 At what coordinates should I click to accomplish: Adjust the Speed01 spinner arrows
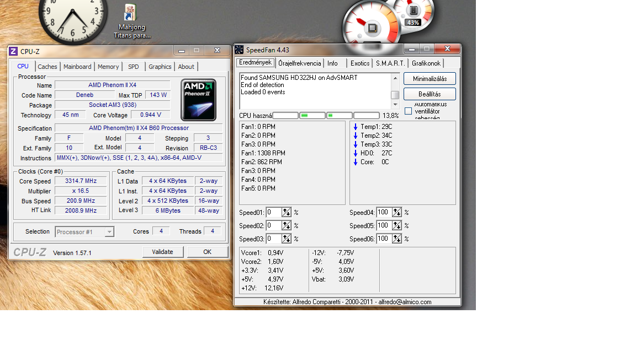pos(287,212)
